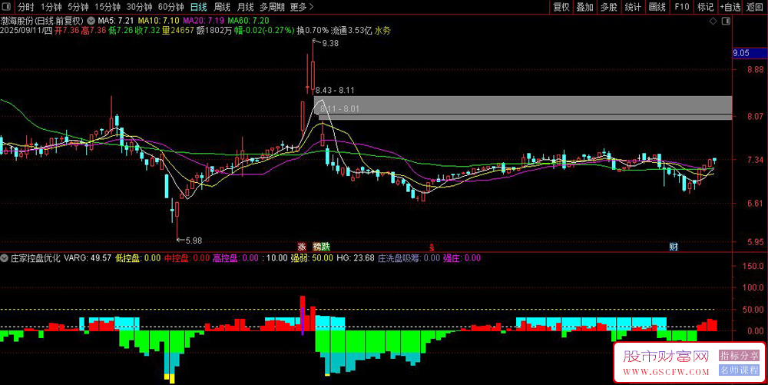Click the 指标分享 banner button
Screen dimensions: 768x385
click(739, 356)
